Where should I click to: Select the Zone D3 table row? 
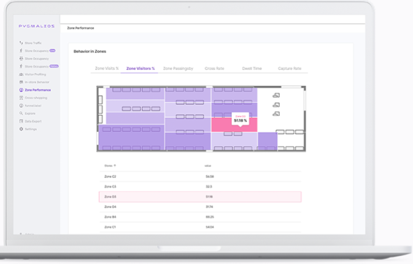point(200,196)
